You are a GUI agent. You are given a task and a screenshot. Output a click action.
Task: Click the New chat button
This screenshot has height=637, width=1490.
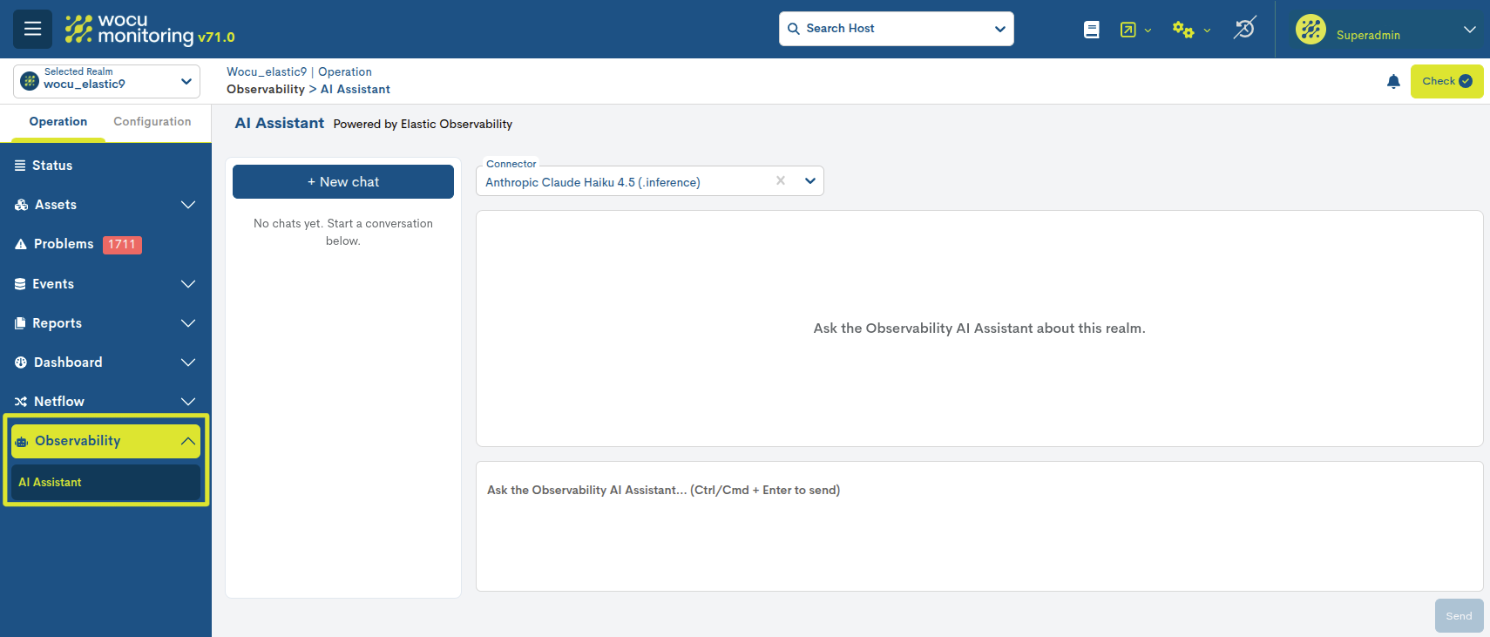(343, 181)
